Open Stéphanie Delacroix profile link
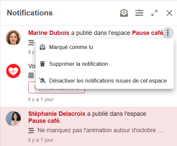The height and width of the screenshot is (146, 177). point(57,114)
